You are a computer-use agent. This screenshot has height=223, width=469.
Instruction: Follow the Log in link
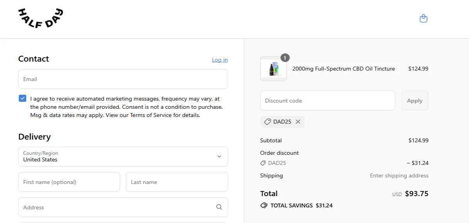[x=220, y=60]
